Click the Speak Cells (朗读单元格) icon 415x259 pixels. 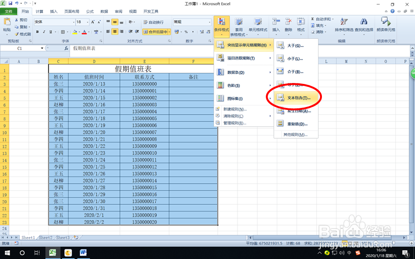pyautogui.click(x=386, y=22)
